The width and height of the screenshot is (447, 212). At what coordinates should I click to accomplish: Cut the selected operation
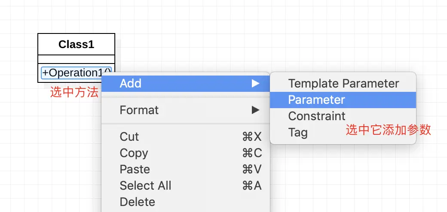129,136
